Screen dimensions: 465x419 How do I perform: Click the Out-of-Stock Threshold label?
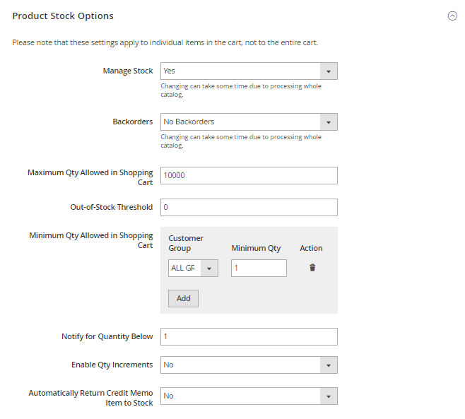pyautogui.click(x=111, y=207)
